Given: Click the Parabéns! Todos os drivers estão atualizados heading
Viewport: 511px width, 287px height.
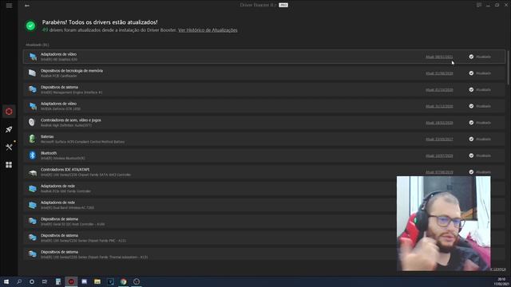Looking at the screenshot, I should coord(100,22).
